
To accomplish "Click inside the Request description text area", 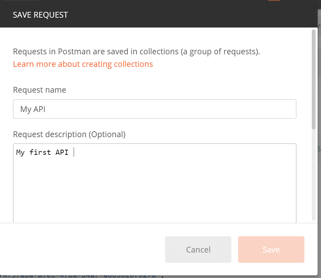I will [x=155, y=183].
